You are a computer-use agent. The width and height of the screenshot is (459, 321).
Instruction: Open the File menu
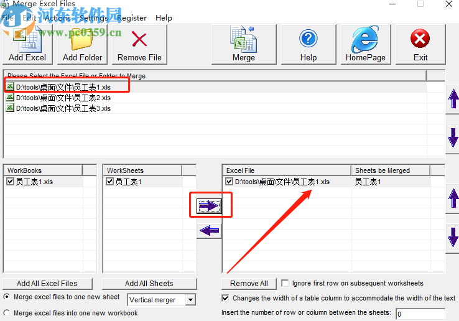click(7, 18)
